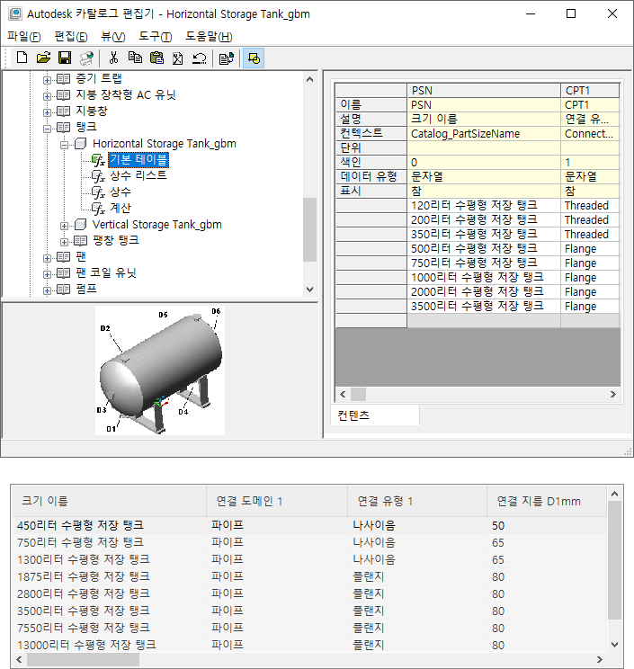
Task: Expand the 팬 tree node
Action: 47,258
